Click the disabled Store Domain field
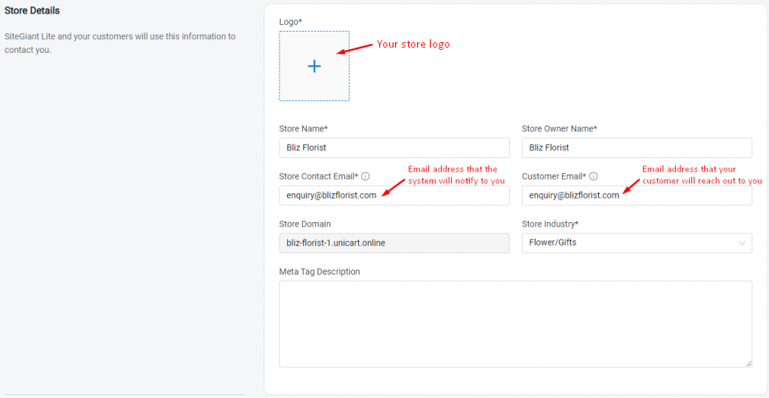The height and width of the screenshot is (398, 769). (x=394, y=242)
